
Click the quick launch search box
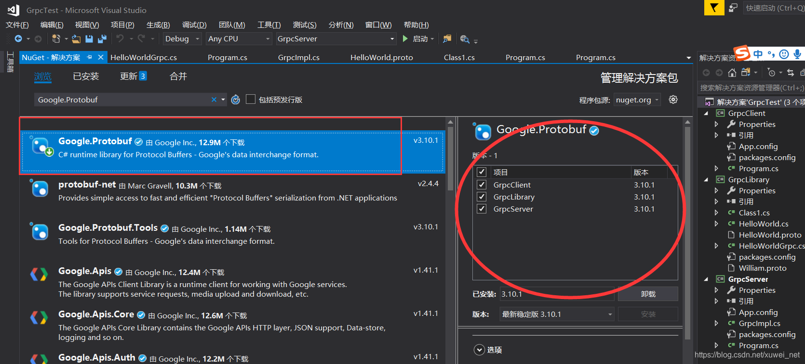click(x=774, y=8)
